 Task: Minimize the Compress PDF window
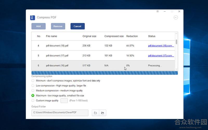click(165, 11)
